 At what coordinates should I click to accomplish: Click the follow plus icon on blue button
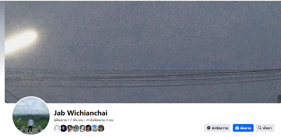coord(237,128)
